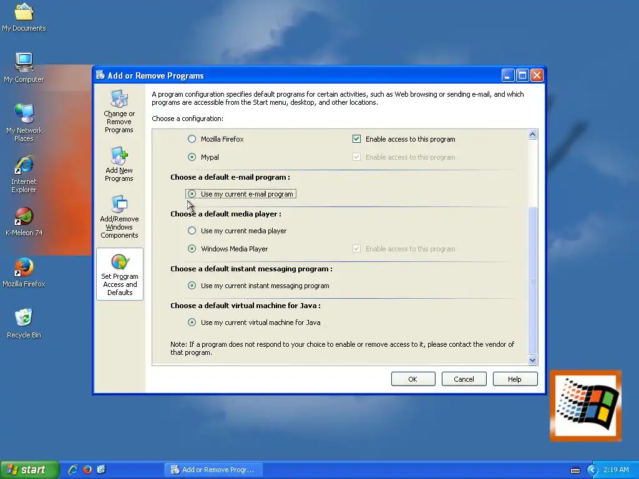Image resolution: width=639 pixels, height=479 pixels.
Task: Select Use my current virtual machine for Java
Action: coord(192,322)
